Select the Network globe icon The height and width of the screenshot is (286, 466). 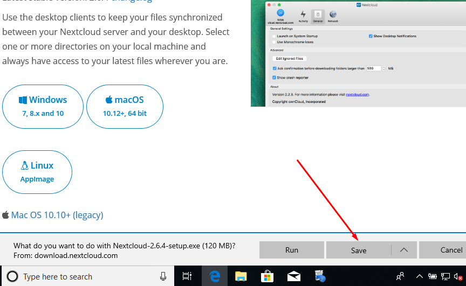(x=333, y=15)
